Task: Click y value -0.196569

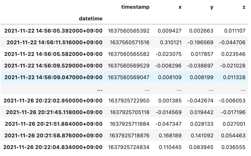Action: click(x=200, y=42)
